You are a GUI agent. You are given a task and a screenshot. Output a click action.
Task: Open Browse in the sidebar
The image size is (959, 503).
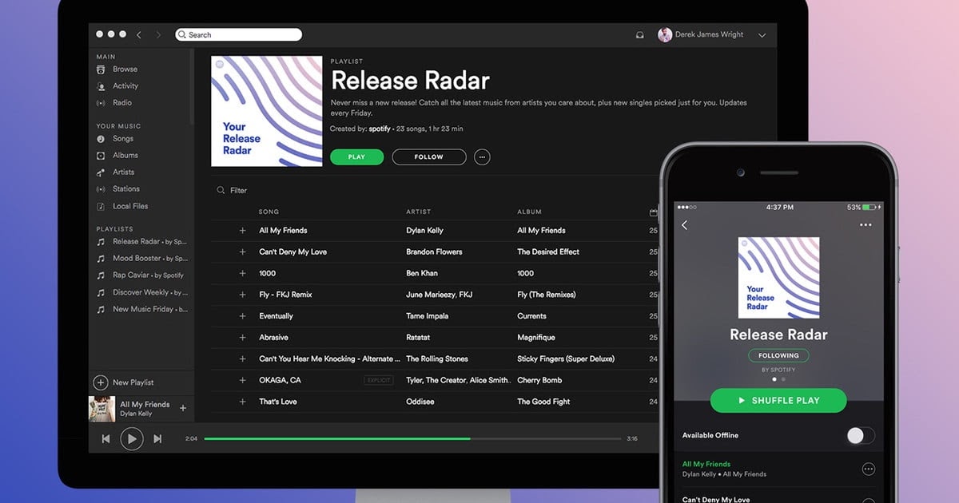click(124, 69)
